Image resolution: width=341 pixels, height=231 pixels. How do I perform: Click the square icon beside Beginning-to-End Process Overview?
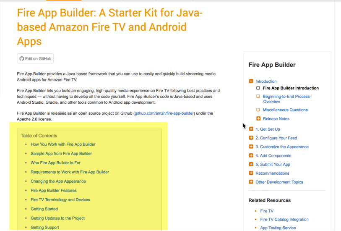pos(258,96)
